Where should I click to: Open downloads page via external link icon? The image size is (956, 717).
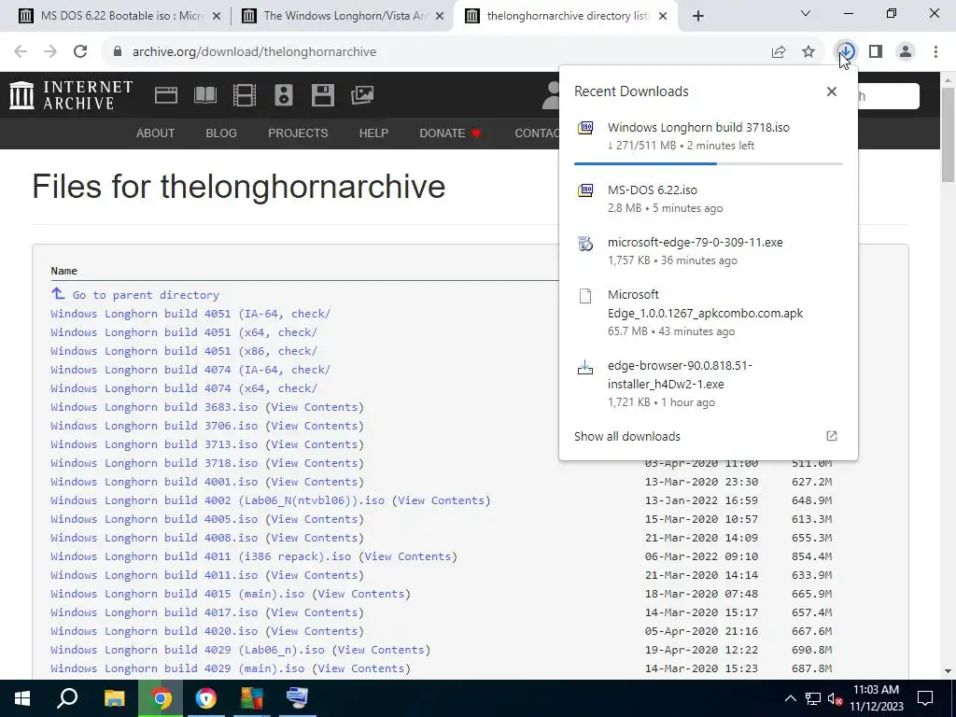coord(832,436)
